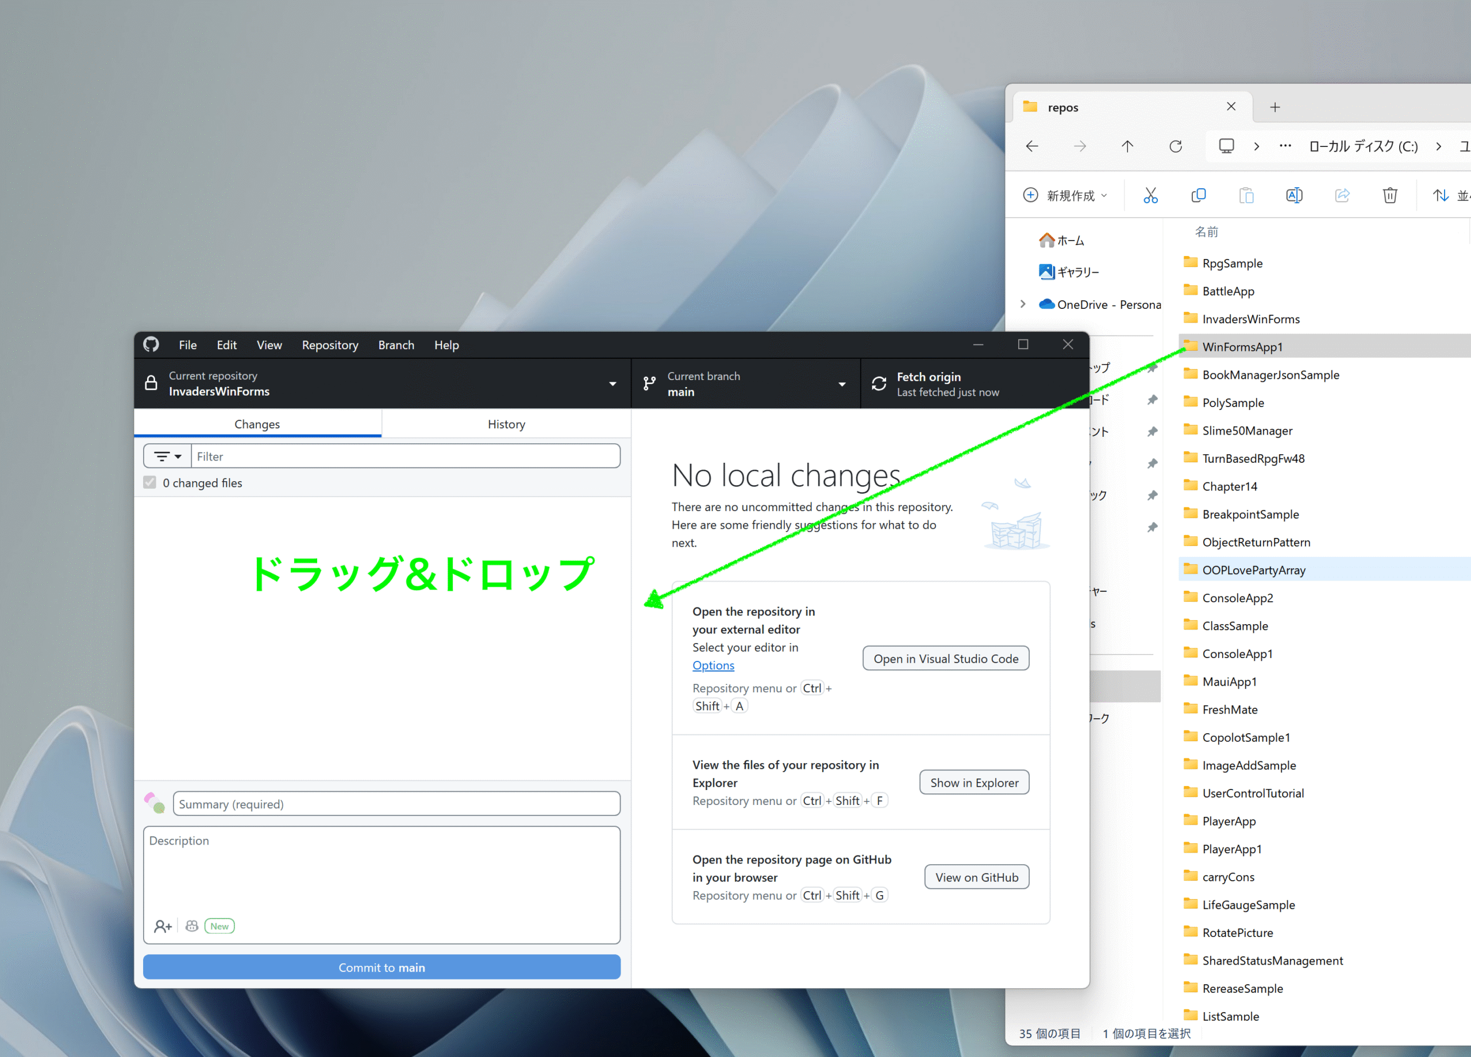Open the Help menu
This screenshot has width=1471, height=1057.
pos(446,344)
